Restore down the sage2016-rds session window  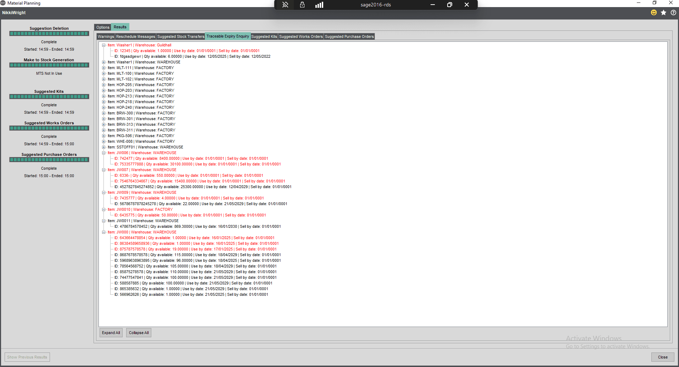tap(449, 5)
